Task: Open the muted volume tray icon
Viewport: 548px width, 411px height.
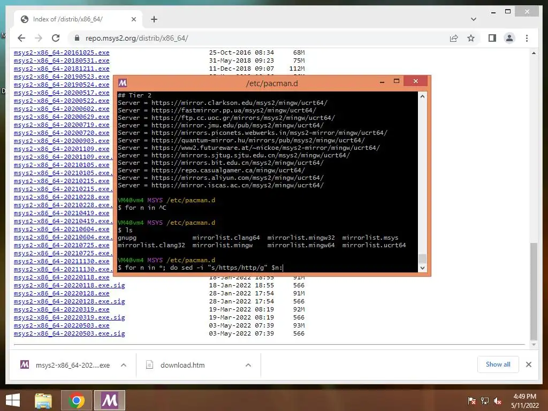Action: pyautogui.click(x=498, y=401)
